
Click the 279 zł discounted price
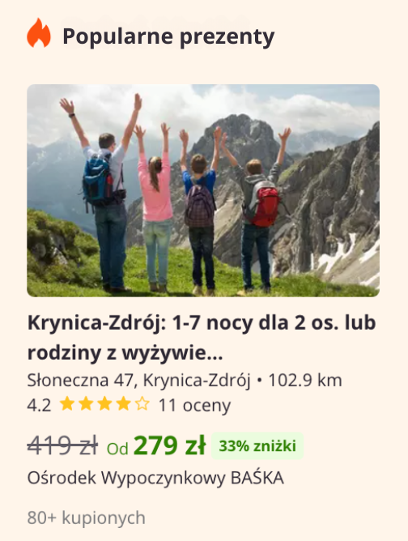[170, 445]
